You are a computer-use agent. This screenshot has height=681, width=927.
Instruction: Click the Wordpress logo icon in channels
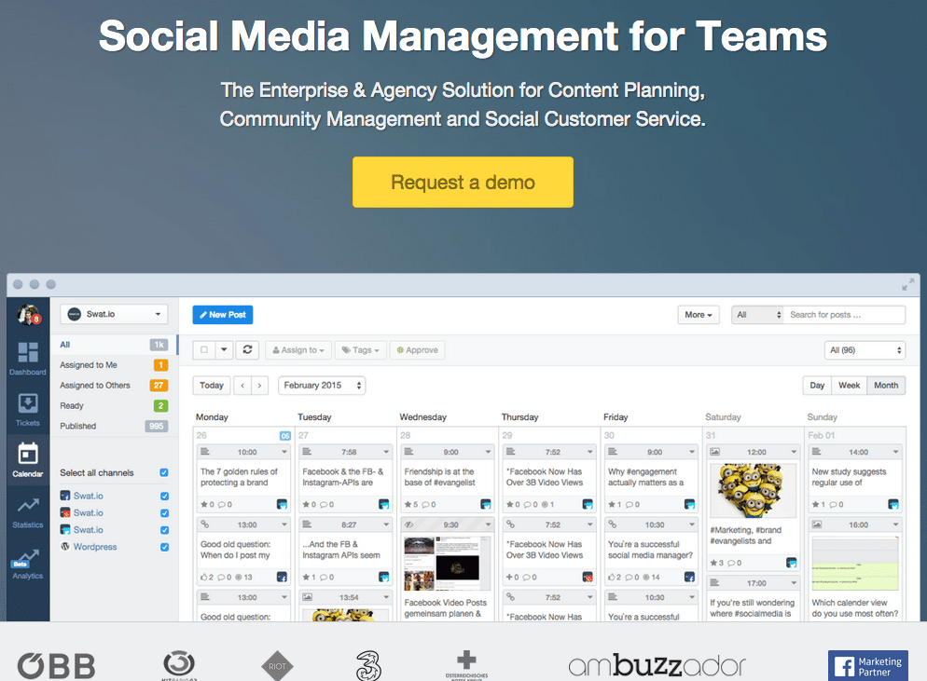point(65,546)
